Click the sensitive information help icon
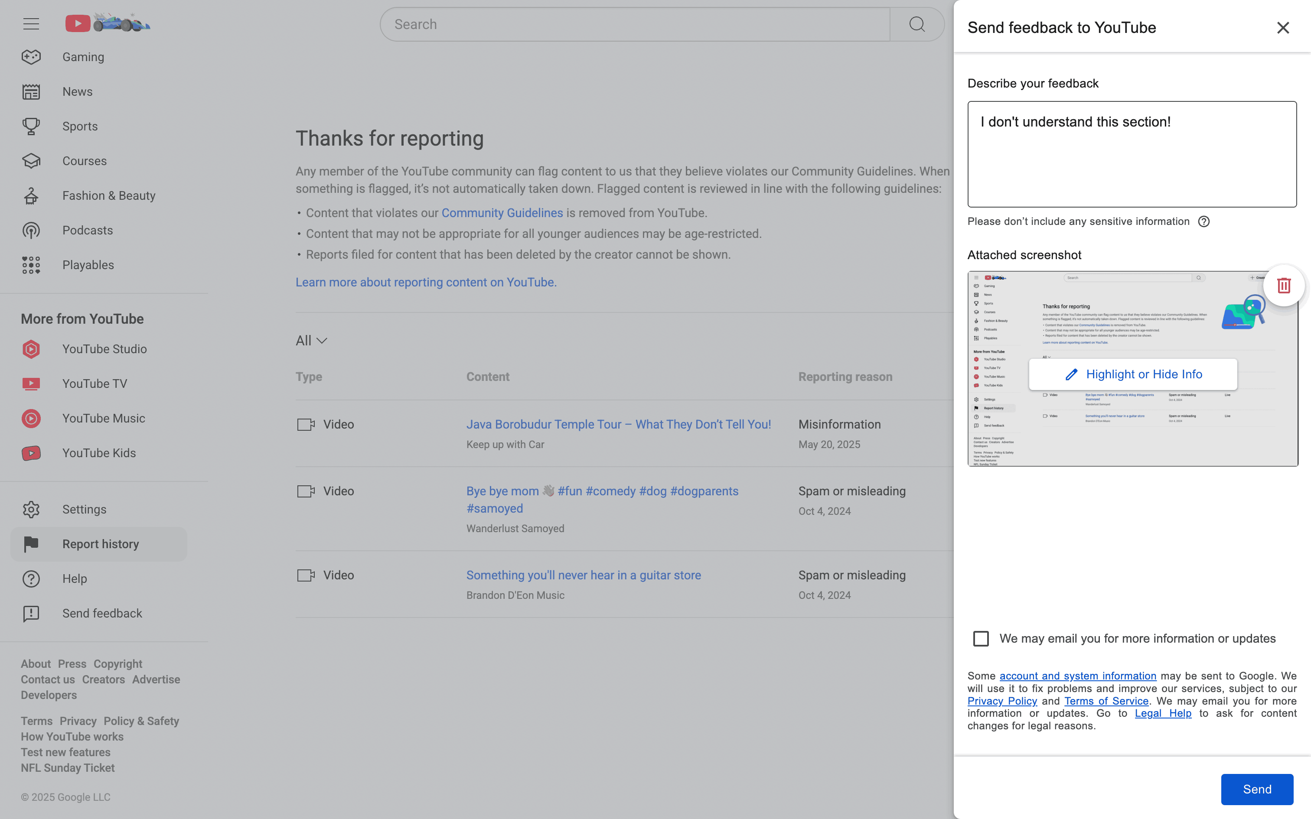The image size is (1311, 819). pyautogui.click(x=1203, y=221)
